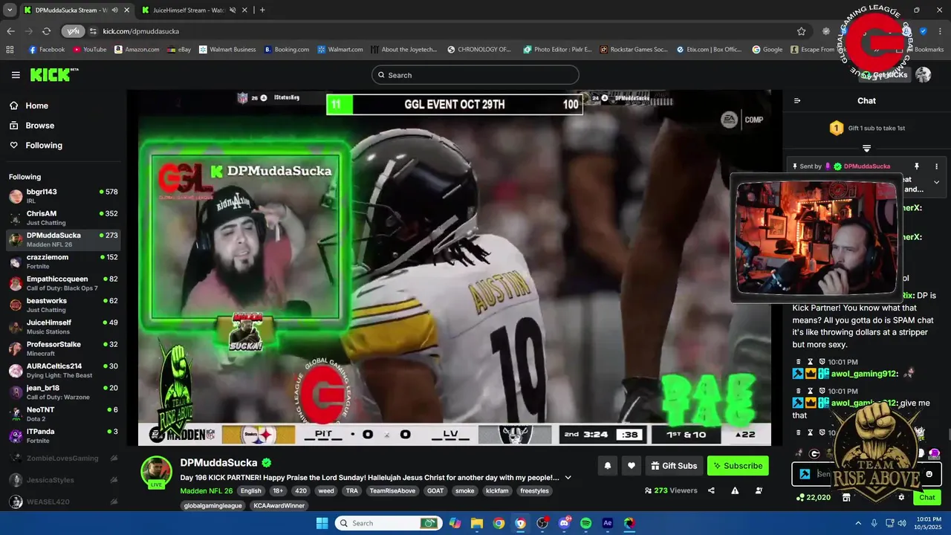Expand the pinned chat message chevron
Image resolution: width=951 pixels, height=535 pixels.
[x=936, y=182]
